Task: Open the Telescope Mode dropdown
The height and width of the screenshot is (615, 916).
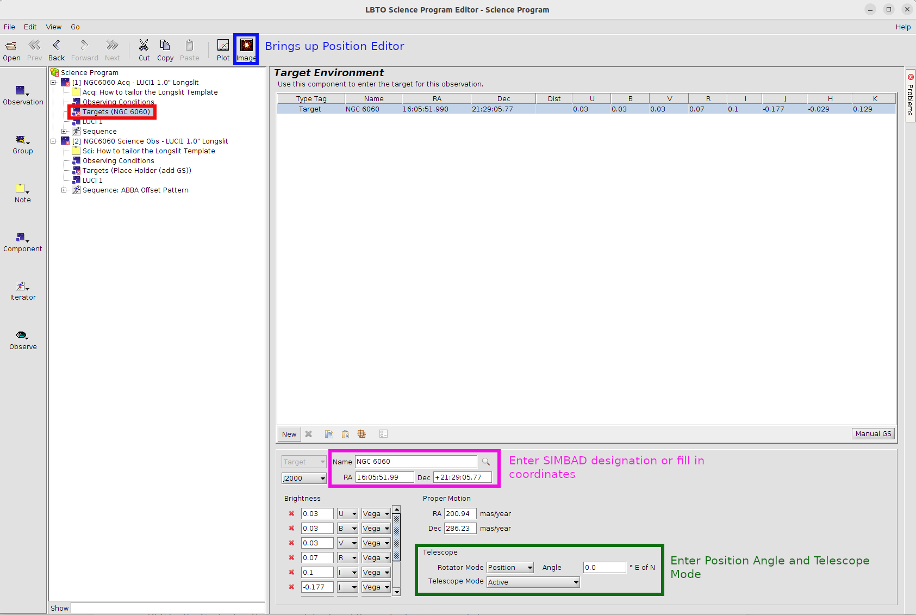Action: tap(533, 582)
